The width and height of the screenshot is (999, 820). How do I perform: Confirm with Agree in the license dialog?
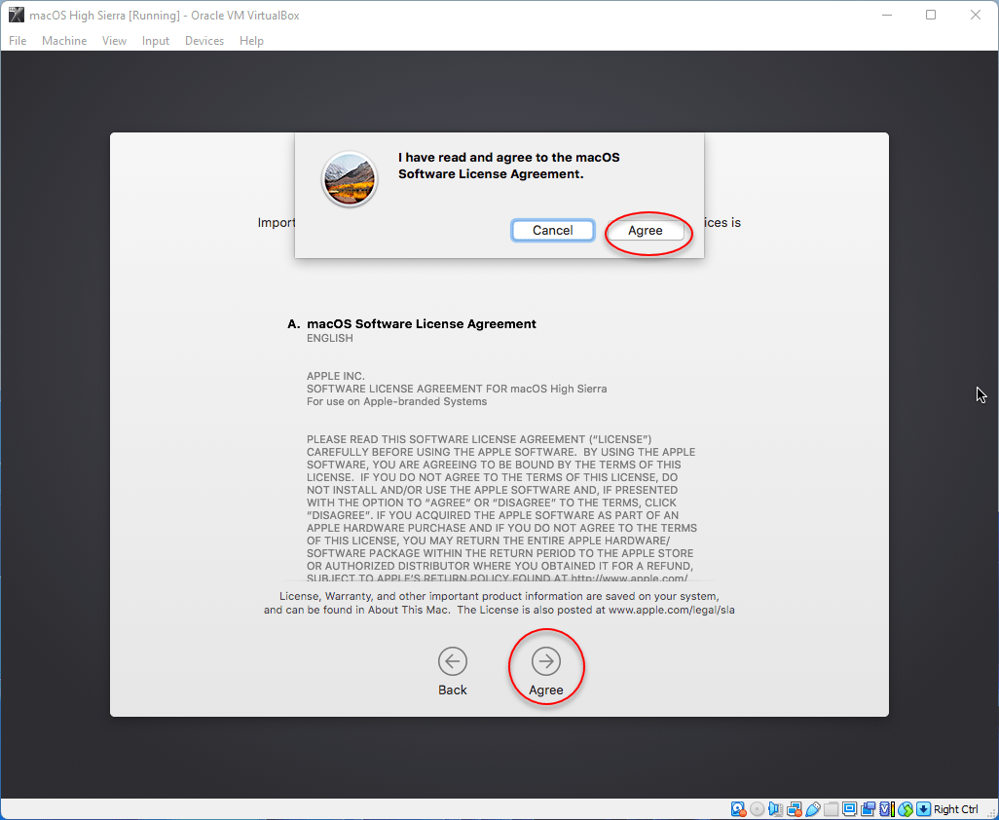click(646, 230)
